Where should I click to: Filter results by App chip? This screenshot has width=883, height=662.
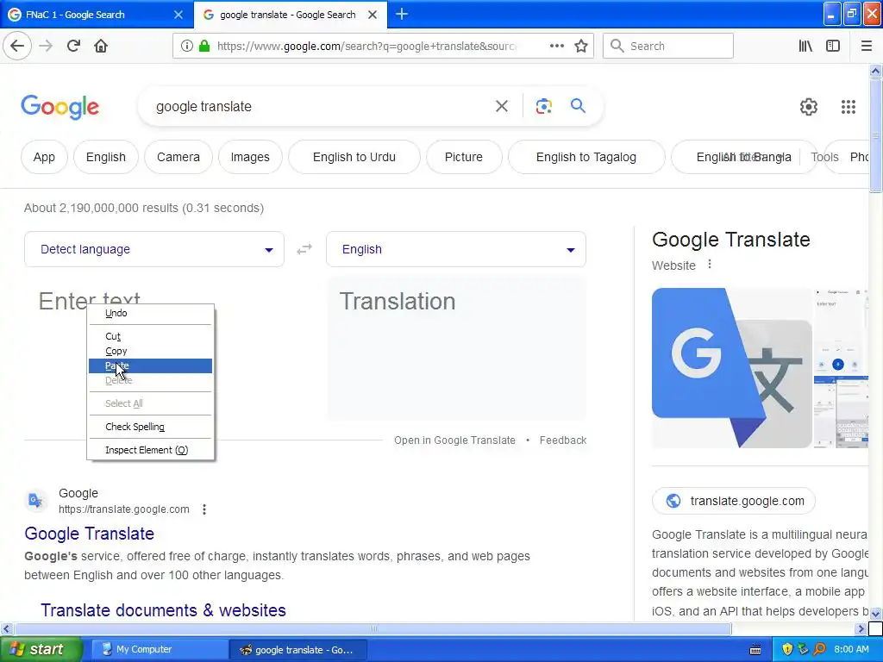[x=44, y=157]
